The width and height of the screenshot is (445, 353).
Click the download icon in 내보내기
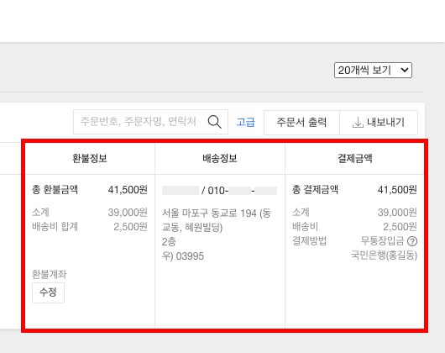click(x=358, y=123)
